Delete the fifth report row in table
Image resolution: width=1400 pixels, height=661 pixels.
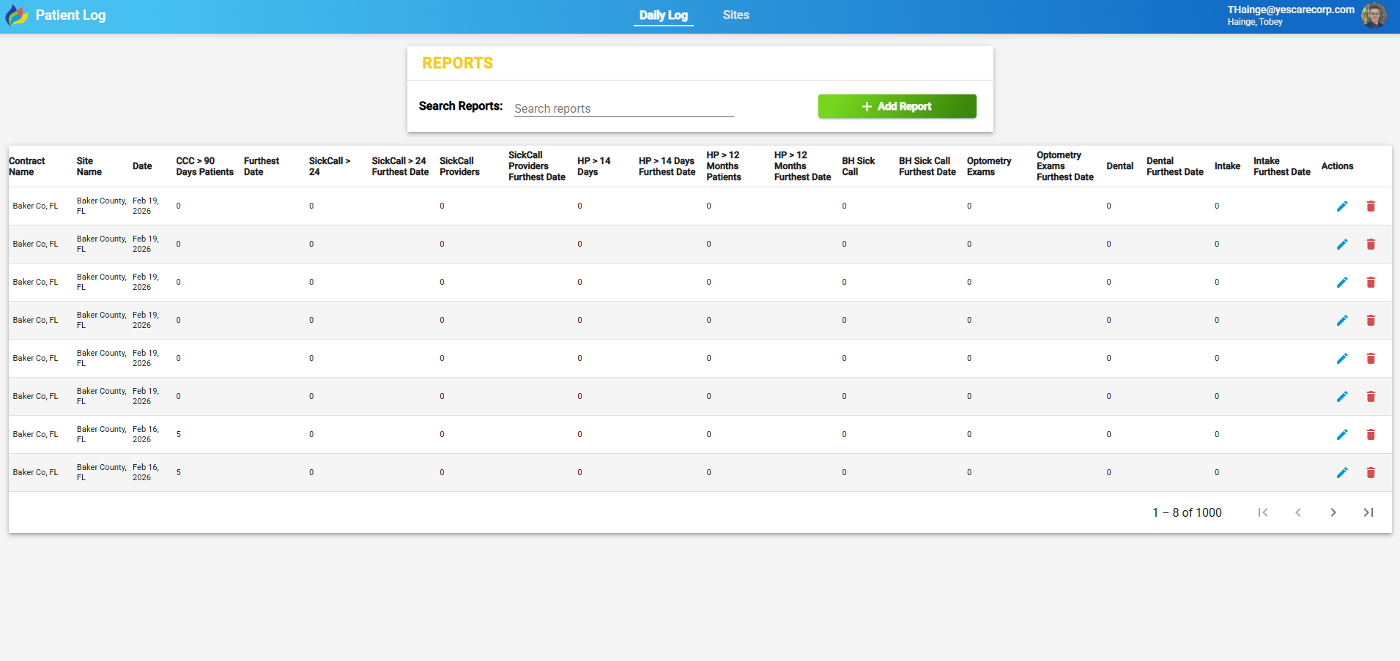tap(1371, 359)
